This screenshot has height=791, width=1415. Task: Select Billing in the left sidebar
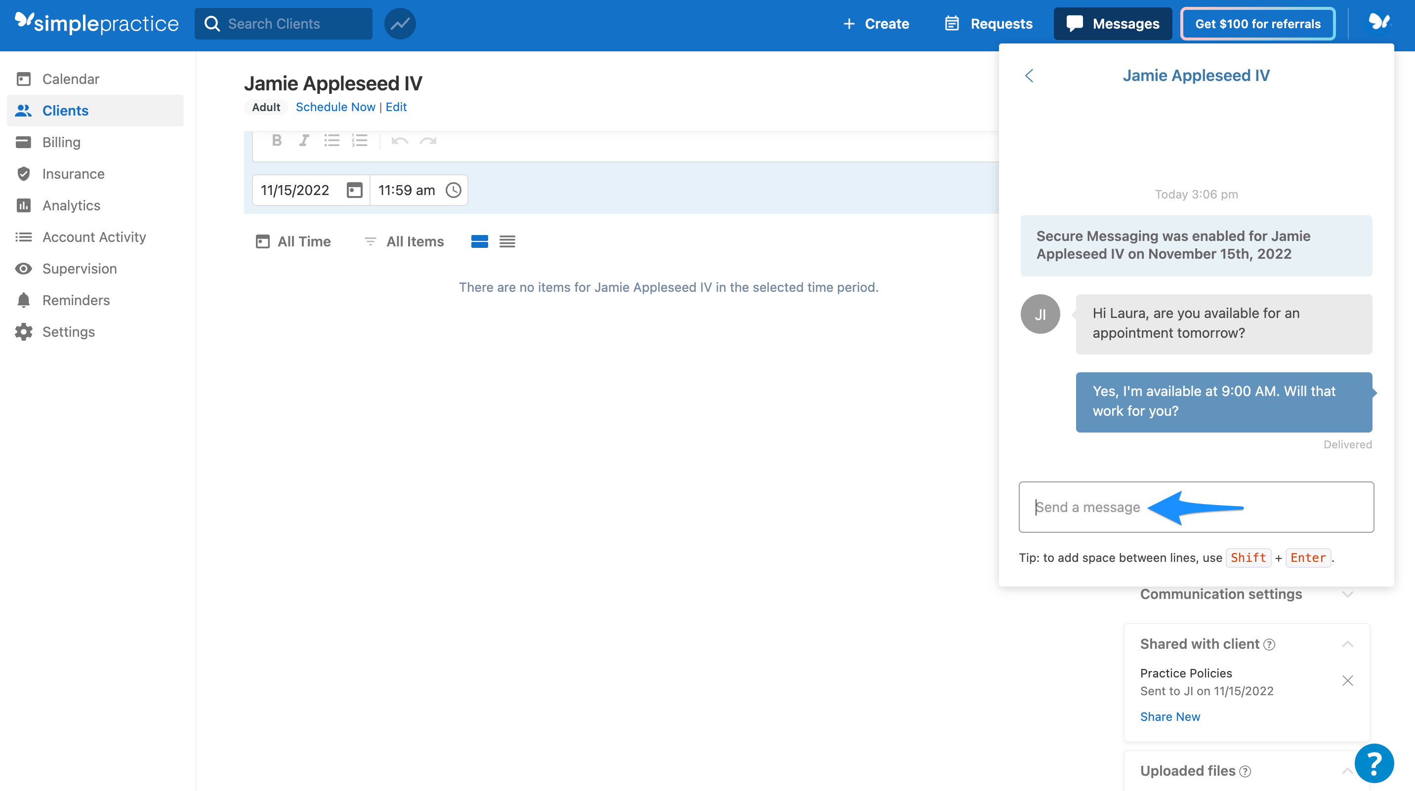62,142
